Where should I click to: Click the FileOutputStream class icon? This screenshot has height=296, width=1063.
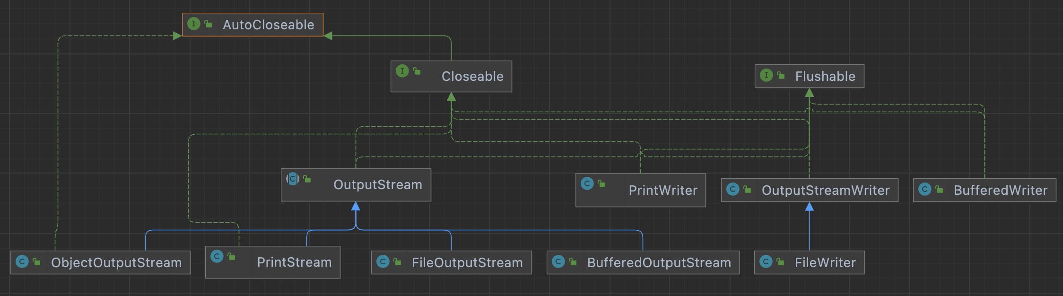coord(383,261)
